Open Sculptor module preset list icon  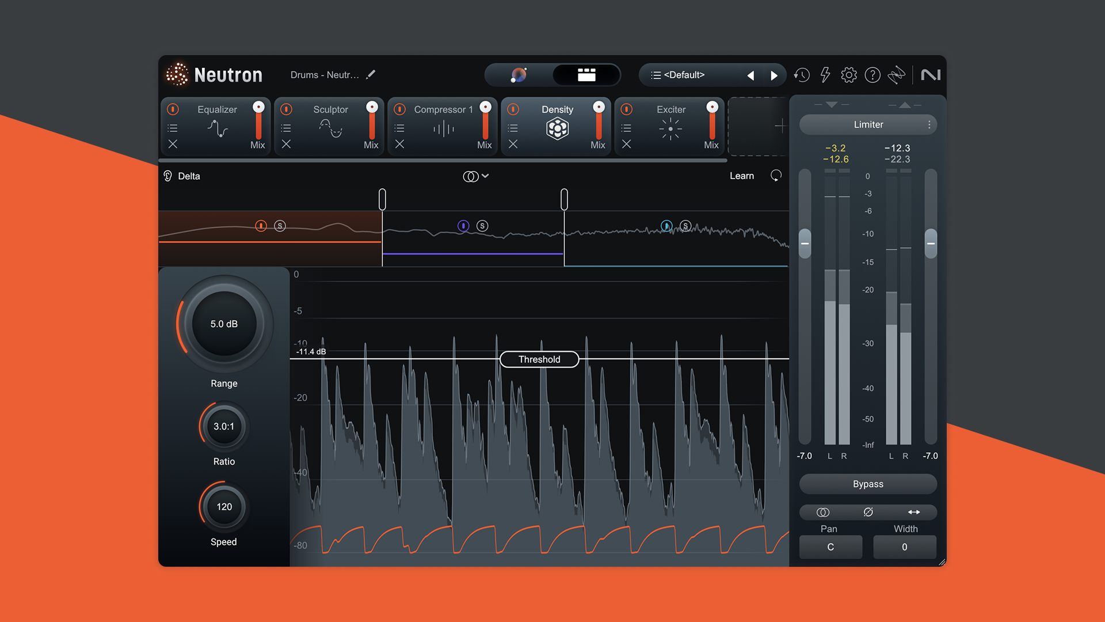(x=286, y=128)
